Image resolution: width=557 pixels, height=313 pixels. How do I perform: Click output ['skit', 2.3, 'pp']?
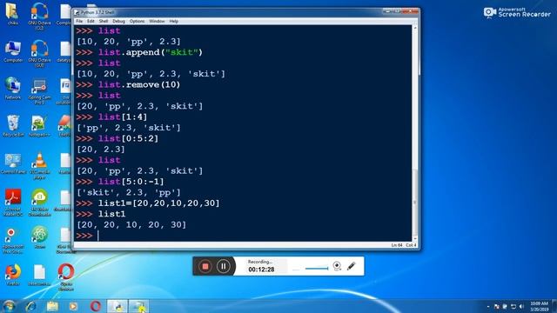tap(129, 192)
